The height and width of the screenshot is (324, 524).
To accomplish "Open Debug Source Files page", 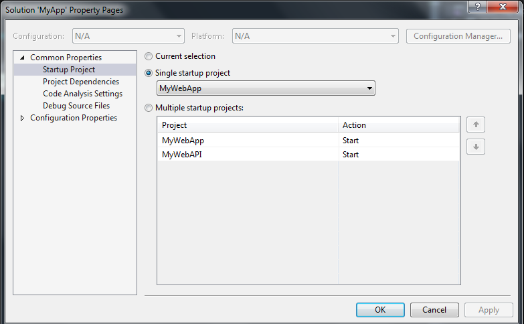I will click(76, 106).
